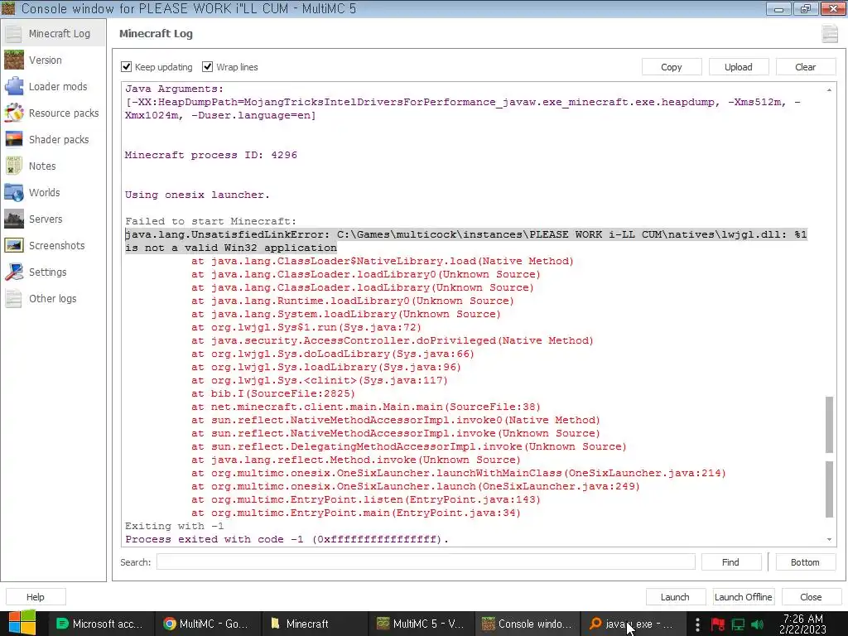Image resolution: width=848 pixels, height=636 pixels.
Task: Upload the log with Upload button
Action: 738,67
